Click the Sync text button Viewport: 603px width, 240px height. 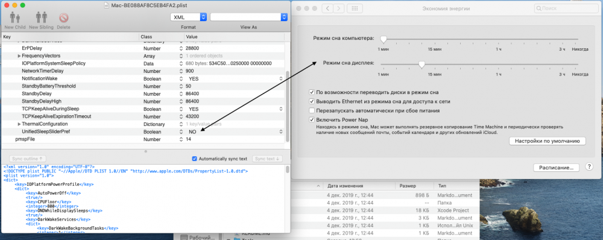[x=267, y=159]
